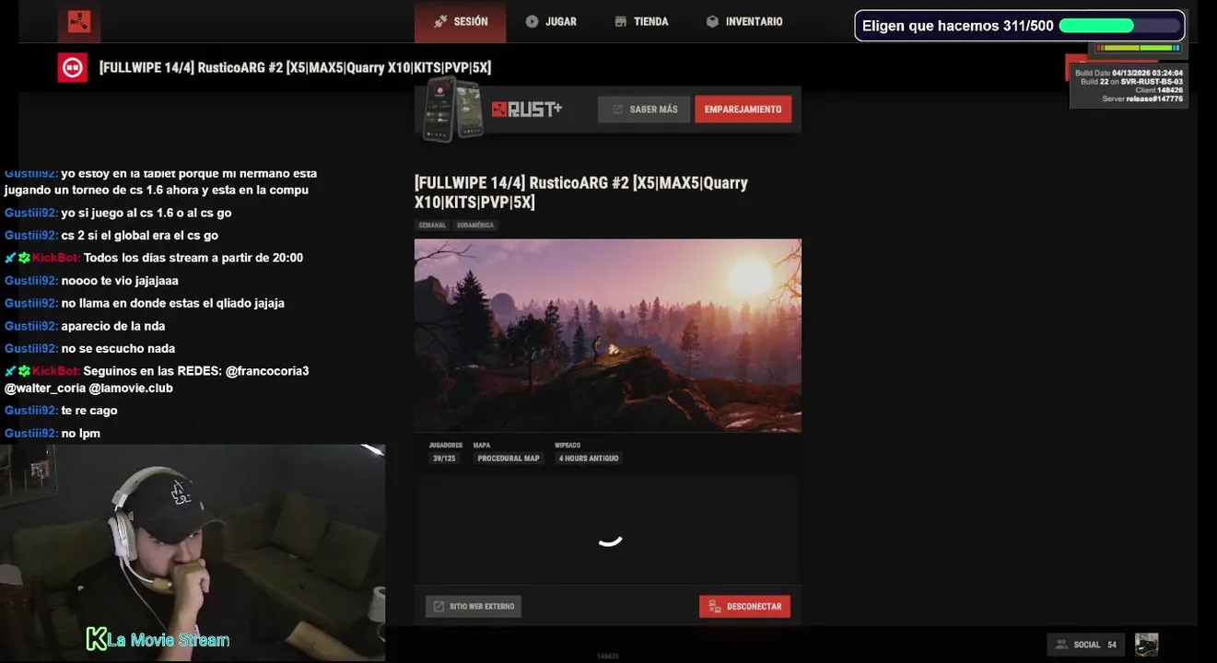The height and width of the screenshot is (663, 1217).
Task: Open the Jugar tab
Action: tap(551, 21)
